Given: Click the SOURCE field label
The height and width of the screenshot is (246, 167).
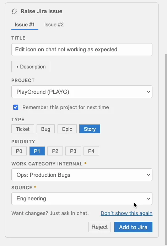Looking at the screenshot, I should pyautogui.click(x=22, y=188).
